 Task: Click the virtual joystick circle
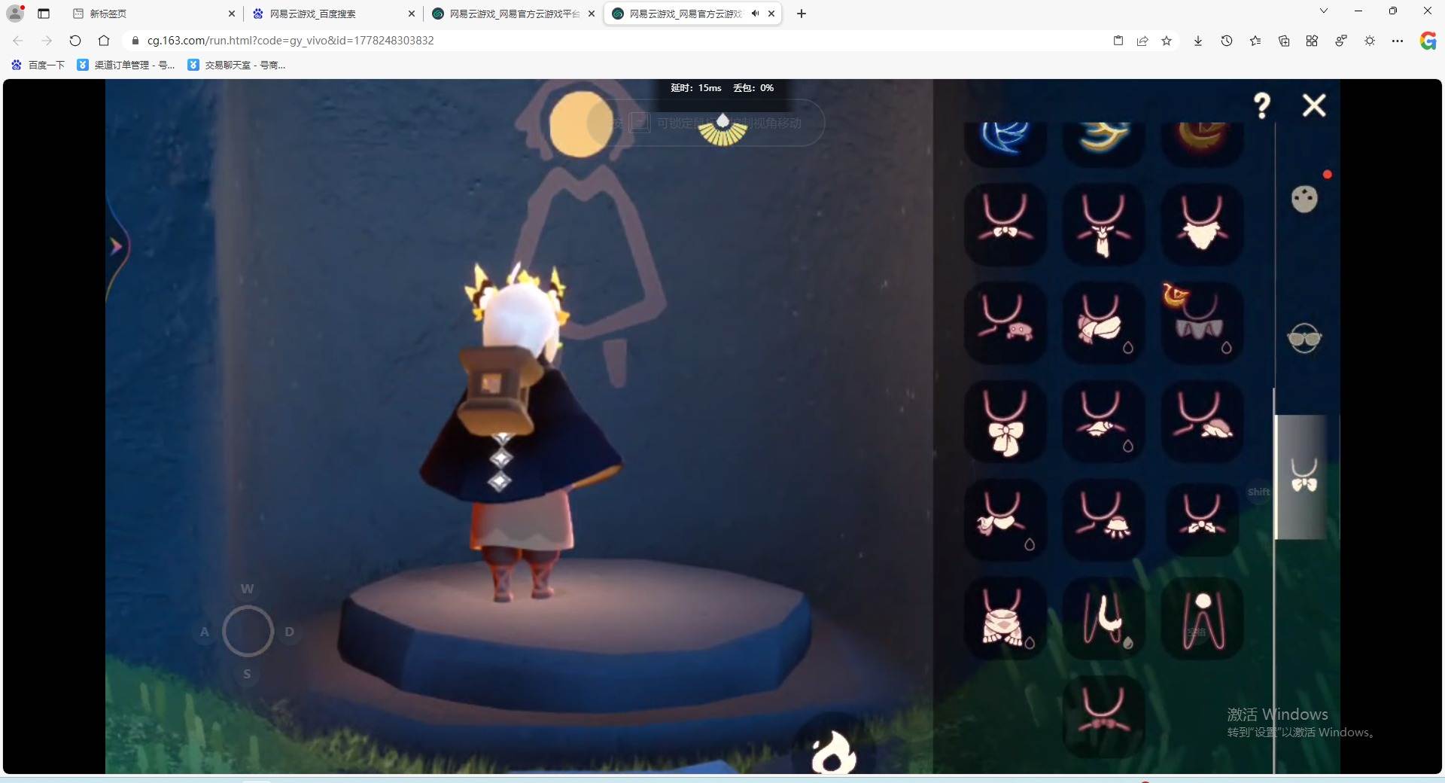pyautogui.click(x=248, y=631)
